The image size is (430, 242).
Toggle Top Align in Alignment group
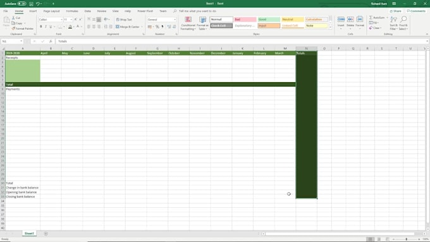point(89,20)
